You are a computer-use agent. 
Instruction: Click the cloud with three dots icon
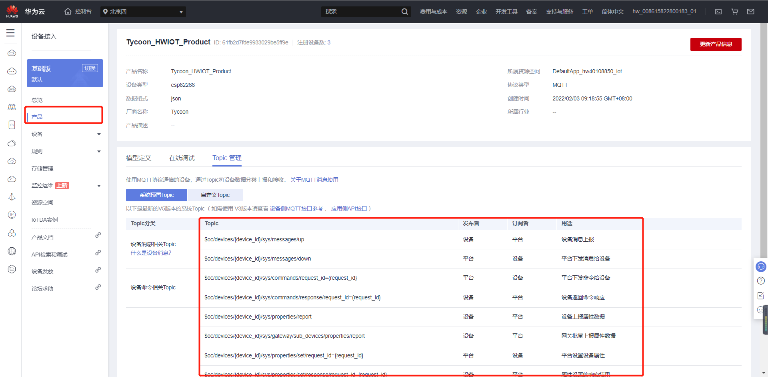pos(12,71)
